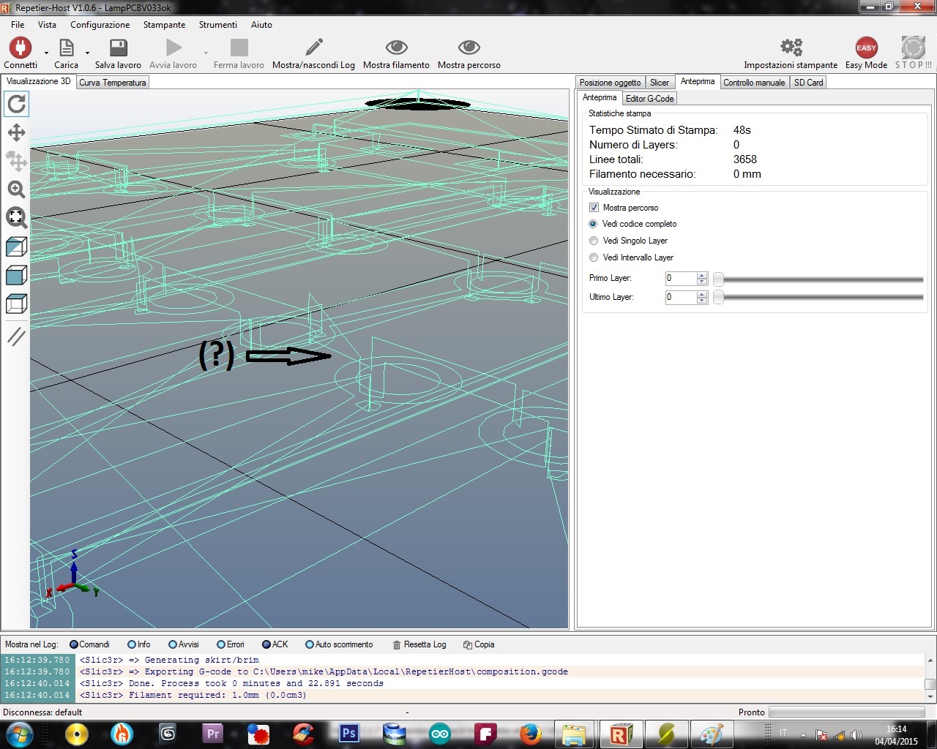Toggle parallel projection lines icon
Screen dimensions: 937x749
(x=16, y=336)
